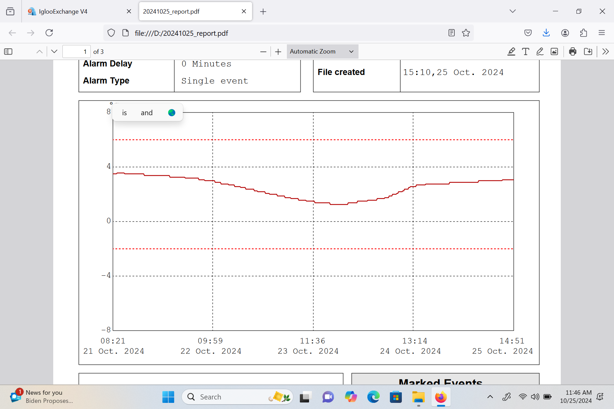Select the PDF add image tool
Screen dimensions: 614x409
(554, 51)
